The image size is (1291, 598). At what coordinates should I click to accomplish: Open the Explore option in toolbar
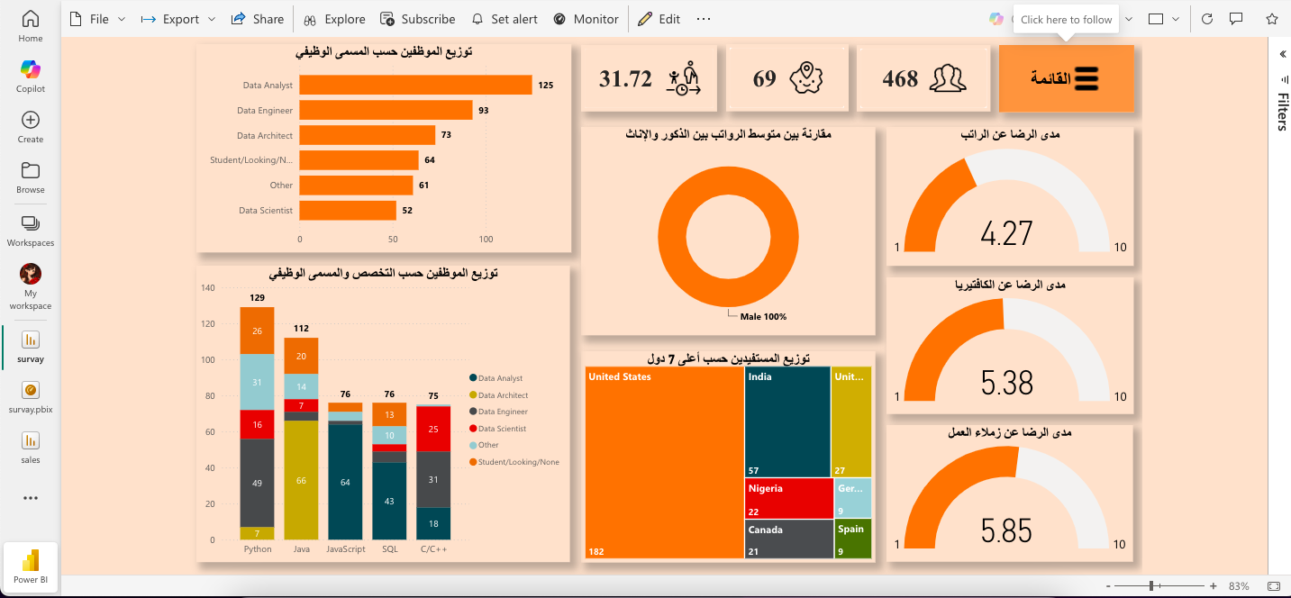pyautogui.click(x=334, y=19)
